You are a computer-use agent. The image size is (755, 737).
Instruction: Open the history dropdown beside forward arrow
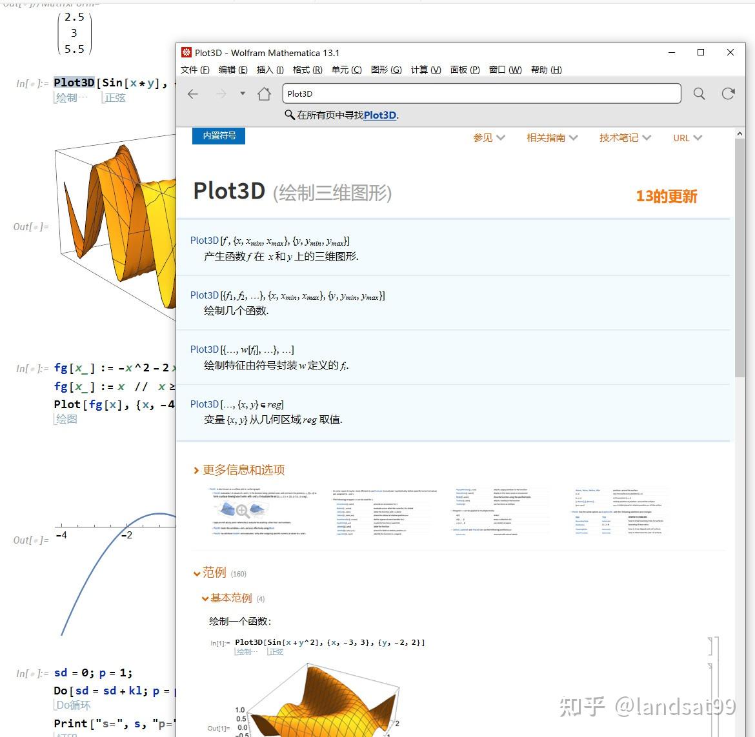(241, 93)
